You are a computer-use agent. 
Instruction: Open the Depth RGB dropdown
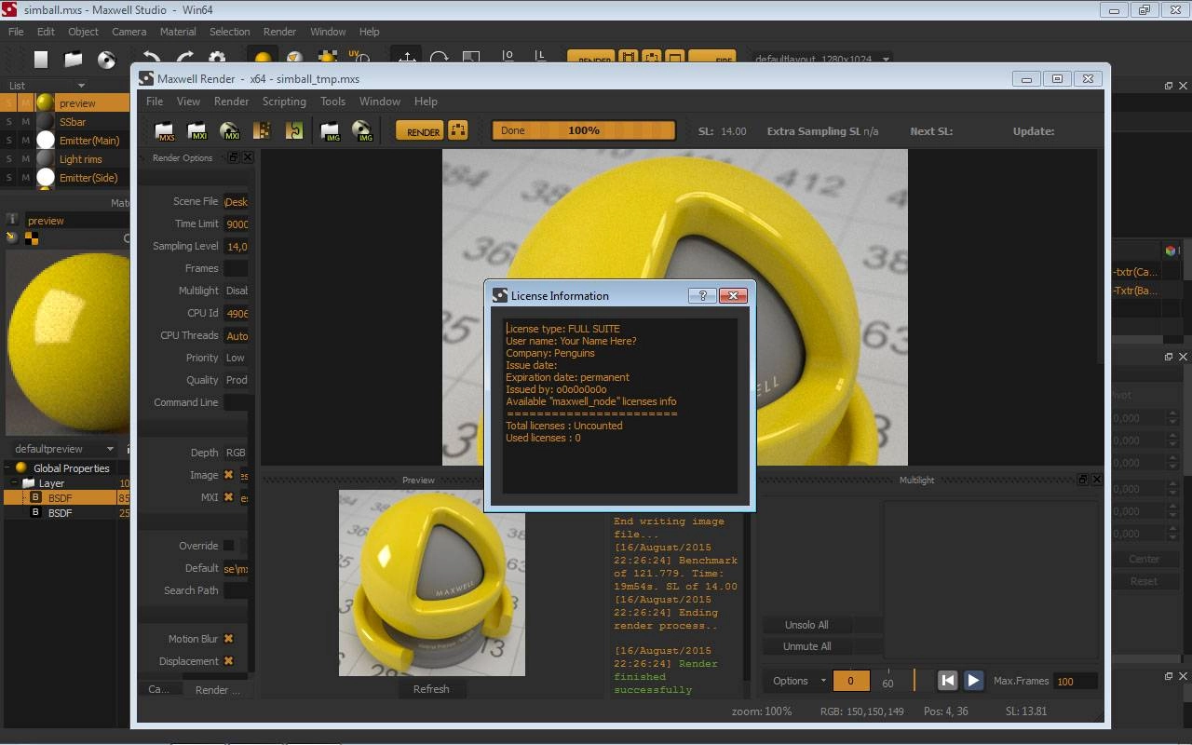[x=237, y=453]
